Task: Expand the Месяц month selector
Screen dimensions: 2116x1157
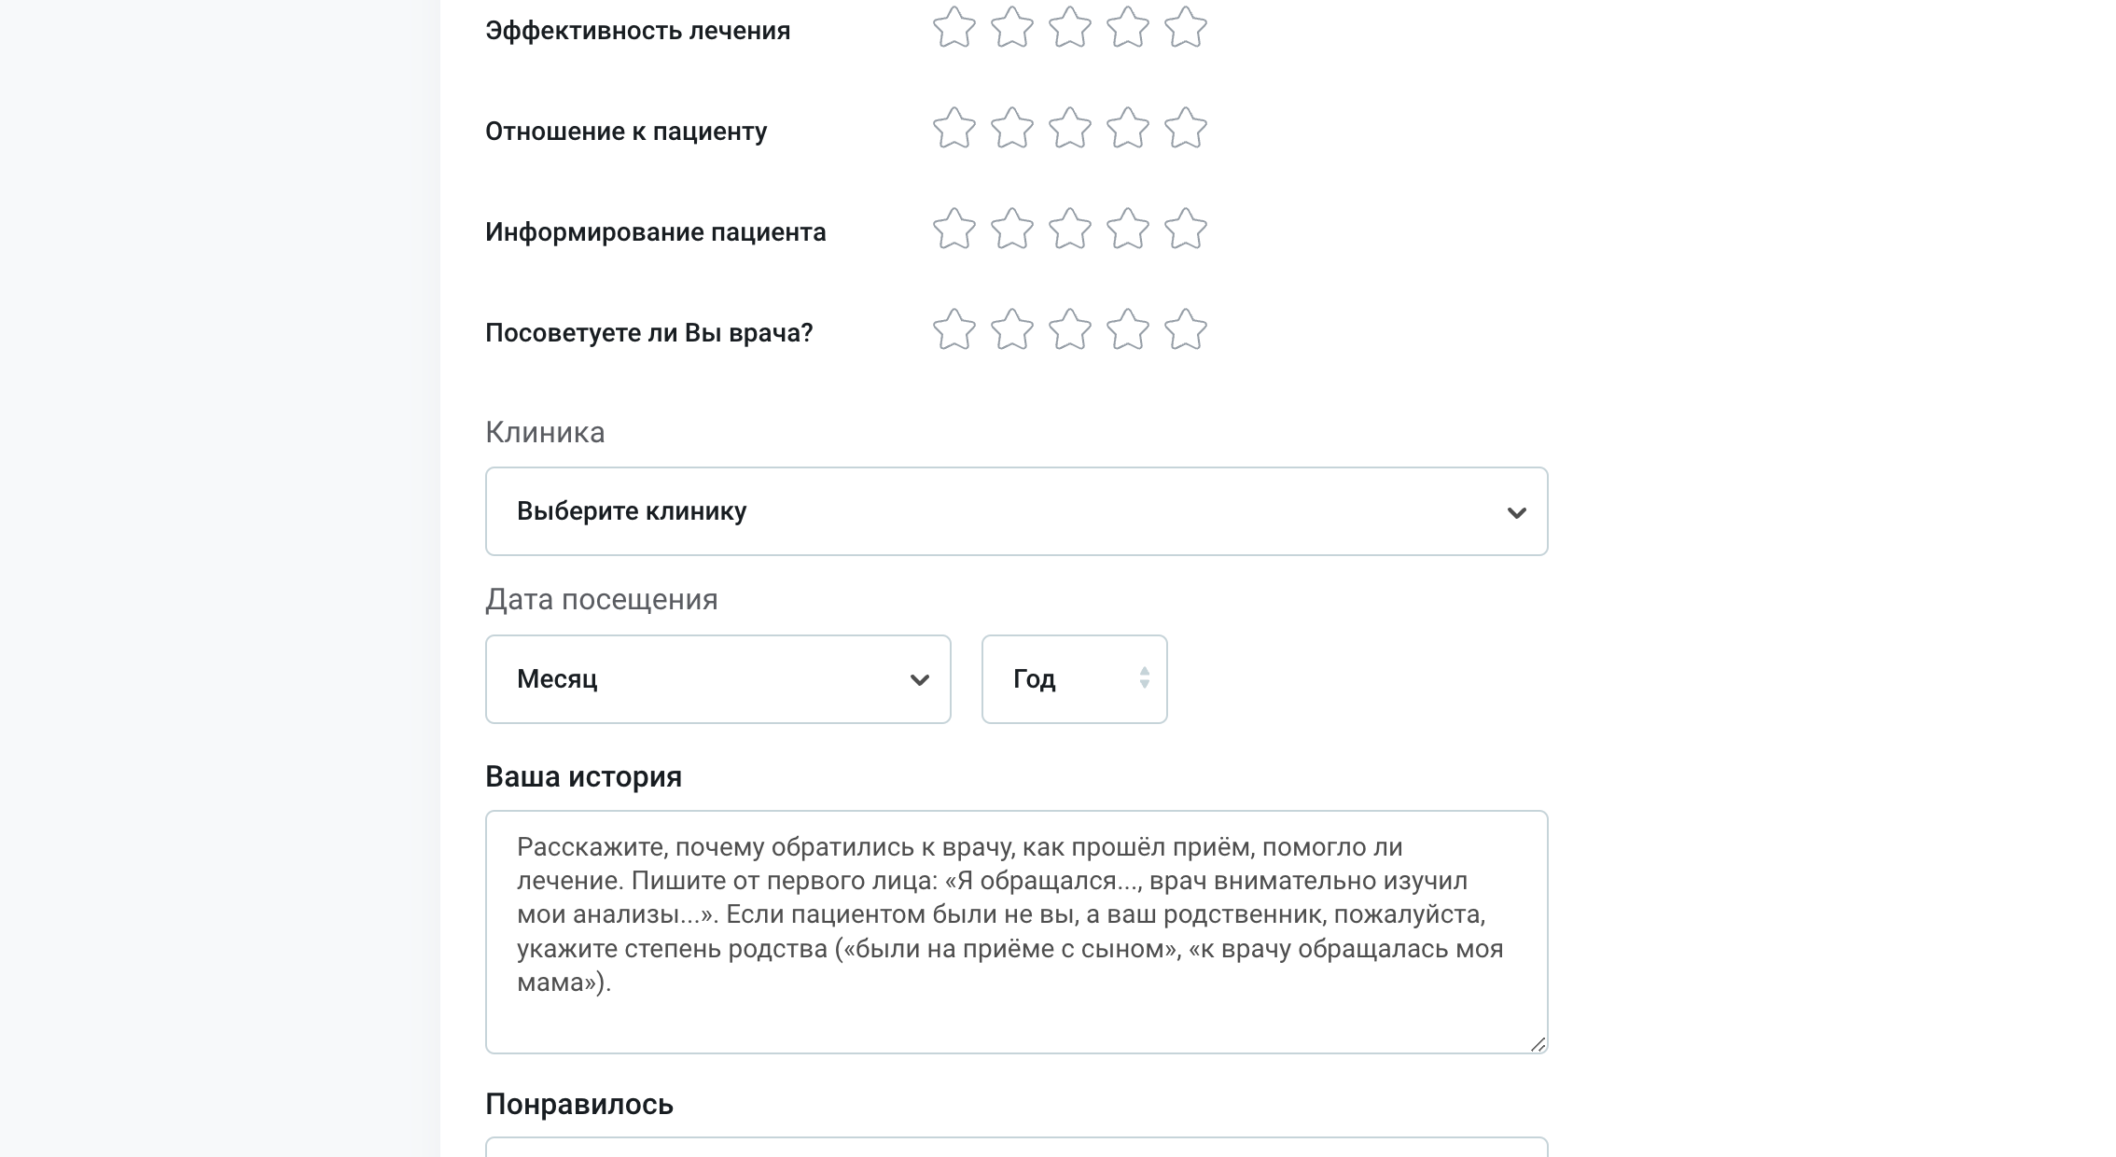Action: point(717,679)
